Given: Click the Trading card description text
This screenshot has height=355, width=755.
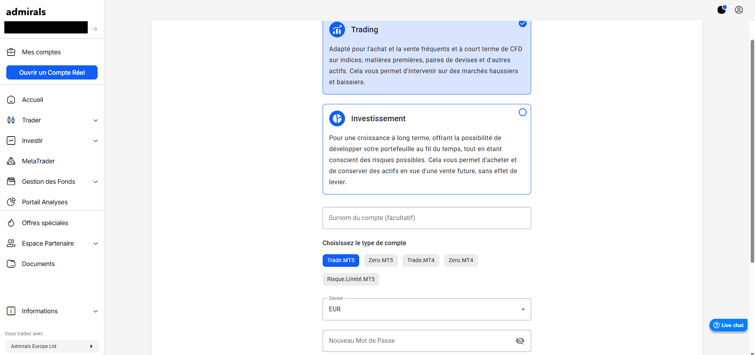Looking at the screenshot, I should pyautogui.click(x=426, y=65).
